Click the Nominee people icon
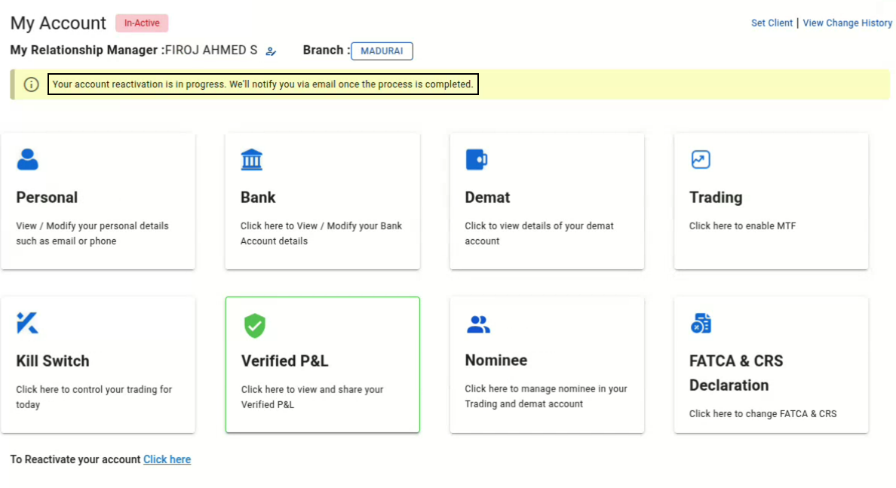896x488 pixels. [478, 324]
